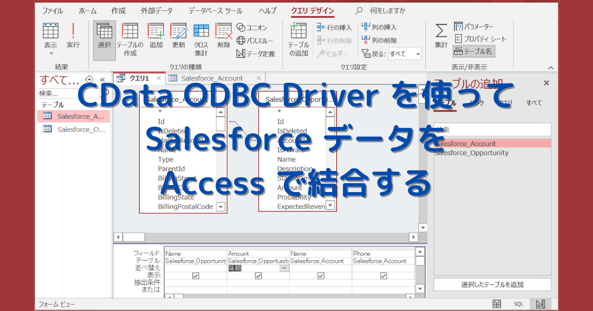Image resolution: width=593 pixels, height=311 pixels.
Task: Open the ビルダー builder
Action: click(x=332, y=54)
